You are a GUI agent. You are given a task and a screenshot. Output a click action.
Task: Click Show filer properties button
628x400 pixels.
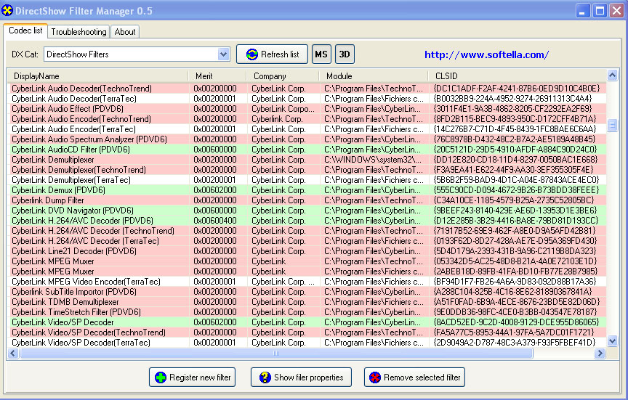pyautogui.click(x=301, y=377)
